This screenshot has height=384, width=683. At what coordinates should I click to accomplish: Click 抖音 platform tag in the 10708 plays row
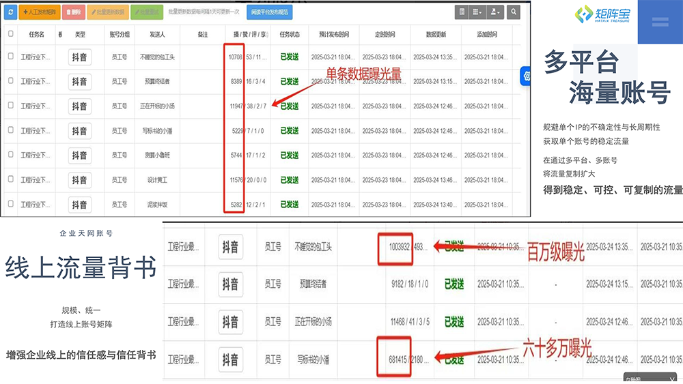click(x=80, y=57)
